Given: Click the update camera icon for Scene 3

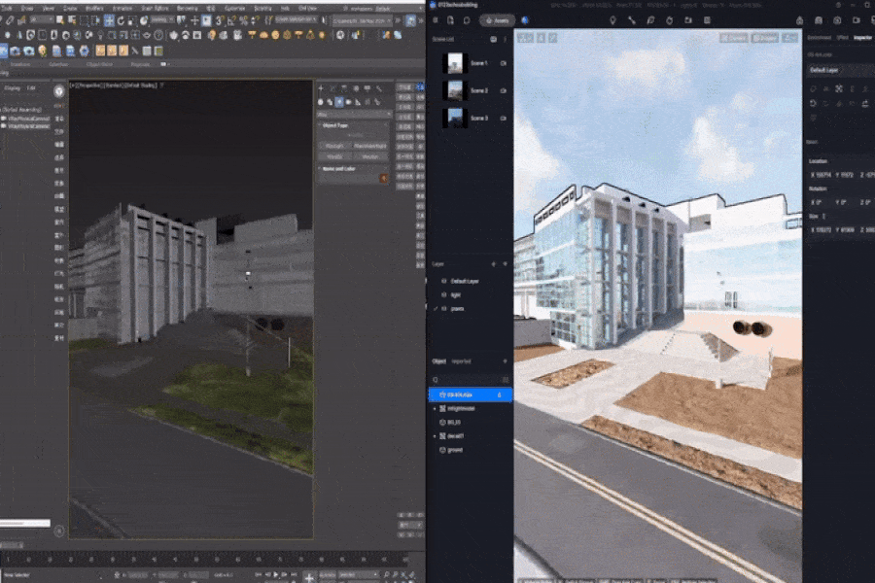Looking at the screenshot, I should coord(504,119).
